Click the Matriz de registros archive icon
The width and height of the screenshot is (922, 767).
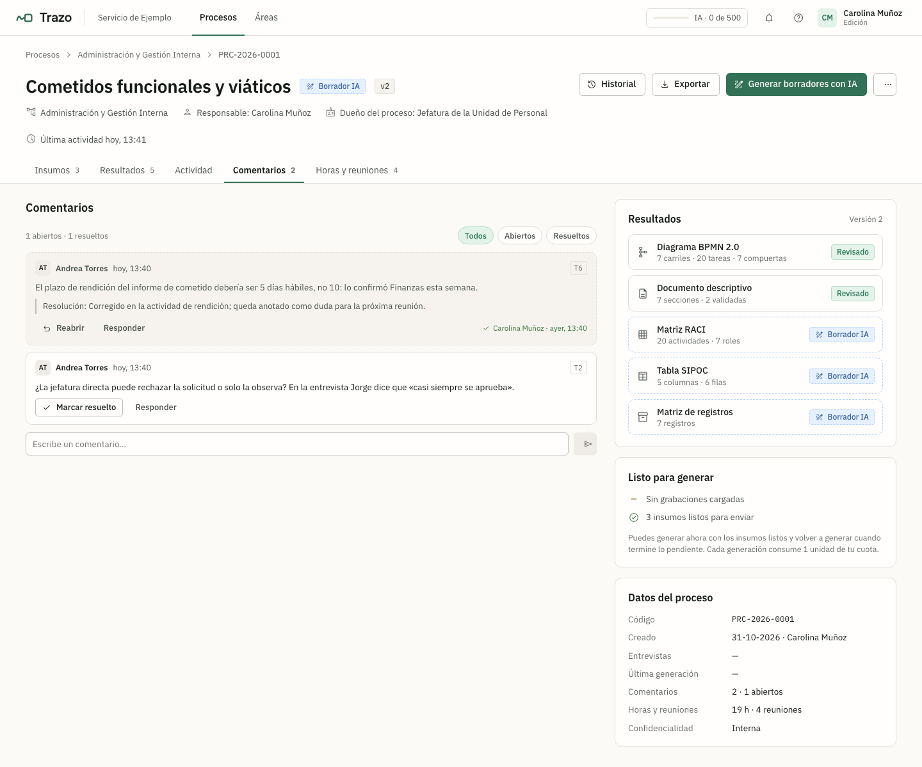click(643, 417)
